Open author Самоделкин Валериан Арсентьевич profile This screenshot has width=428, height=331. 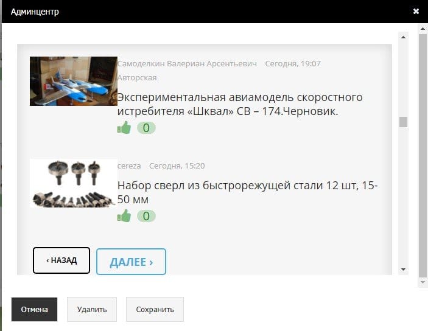tap(187, 63)
